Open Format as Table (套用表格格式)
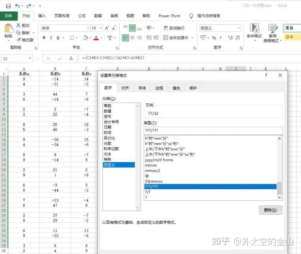 [x=272, y=33]
